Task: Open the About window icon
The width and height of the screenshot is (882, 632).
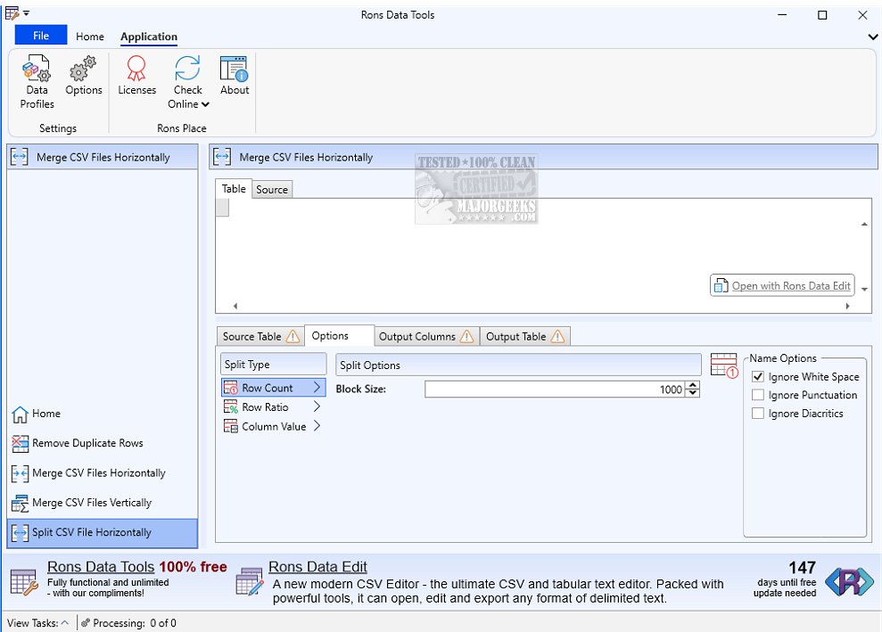Action: pyautogui.click(x=234, y=69)
